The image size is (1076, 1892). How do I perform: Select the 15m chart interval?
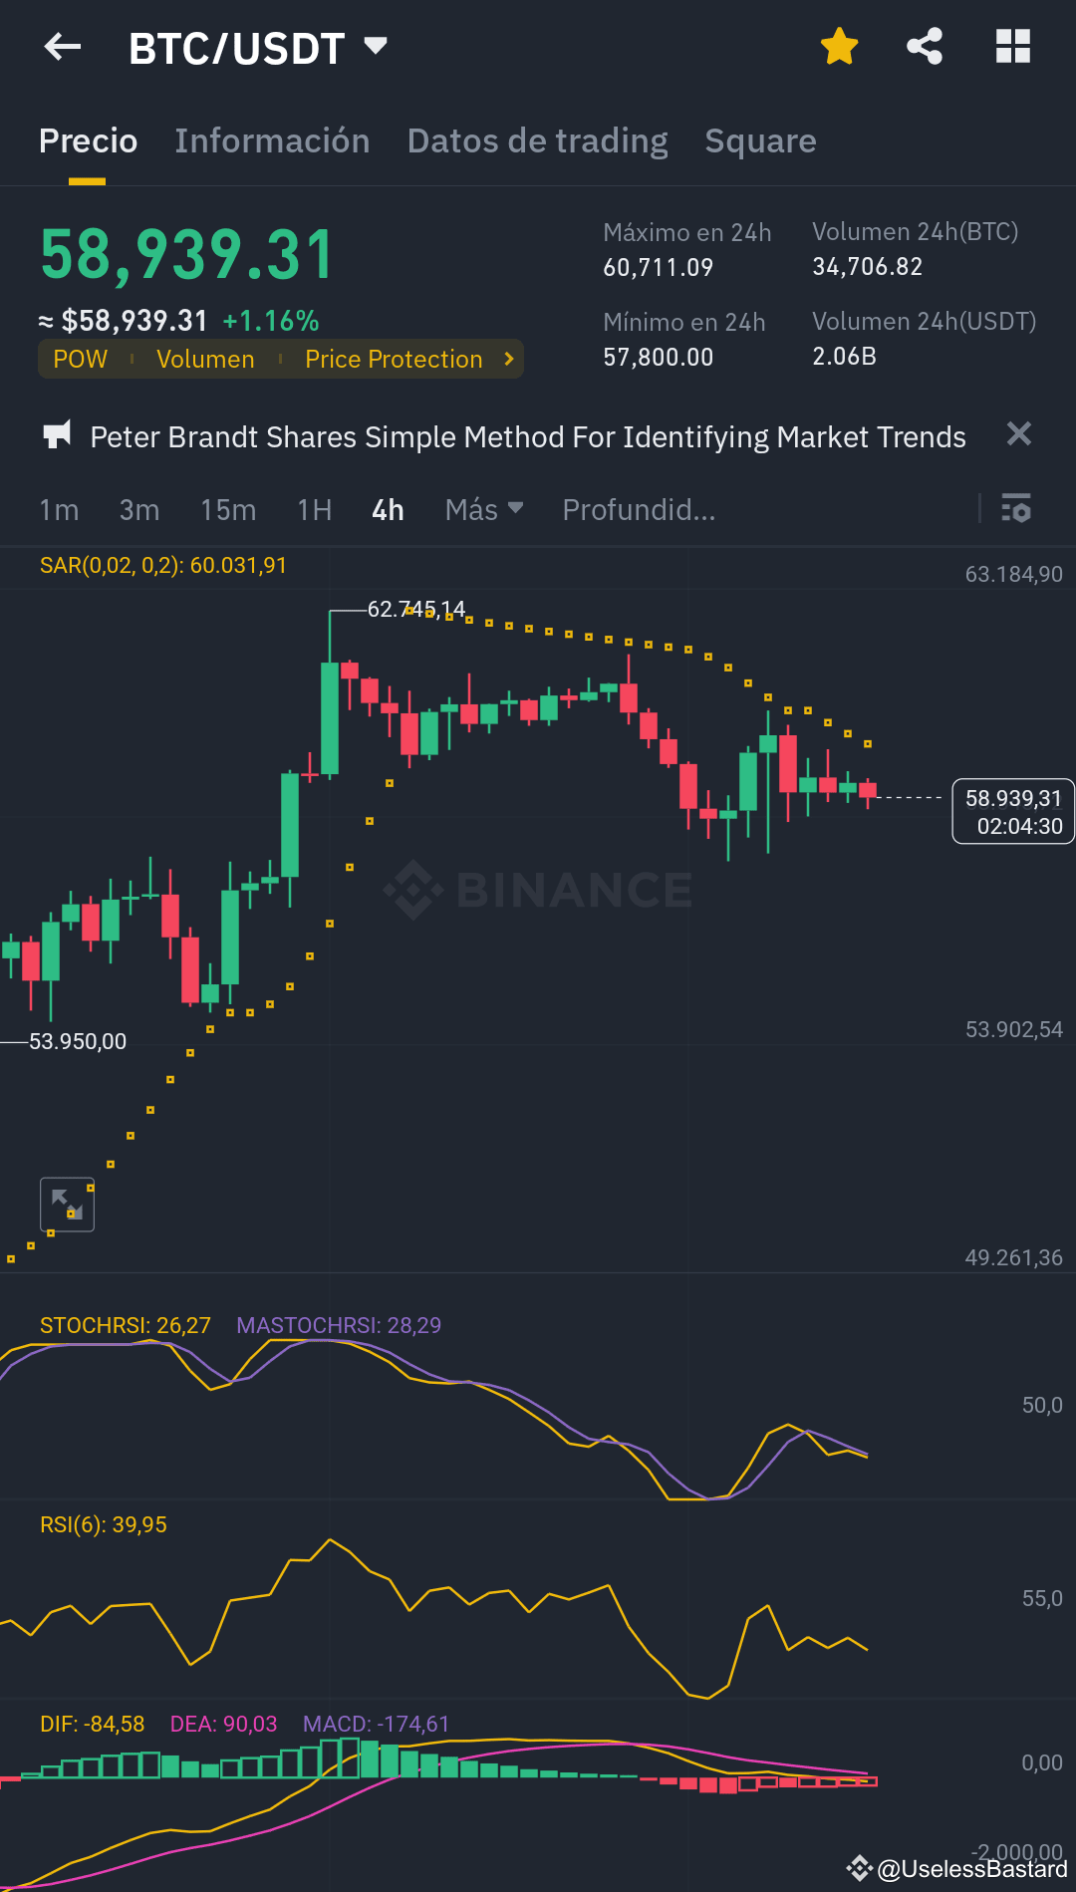[228, 510]
